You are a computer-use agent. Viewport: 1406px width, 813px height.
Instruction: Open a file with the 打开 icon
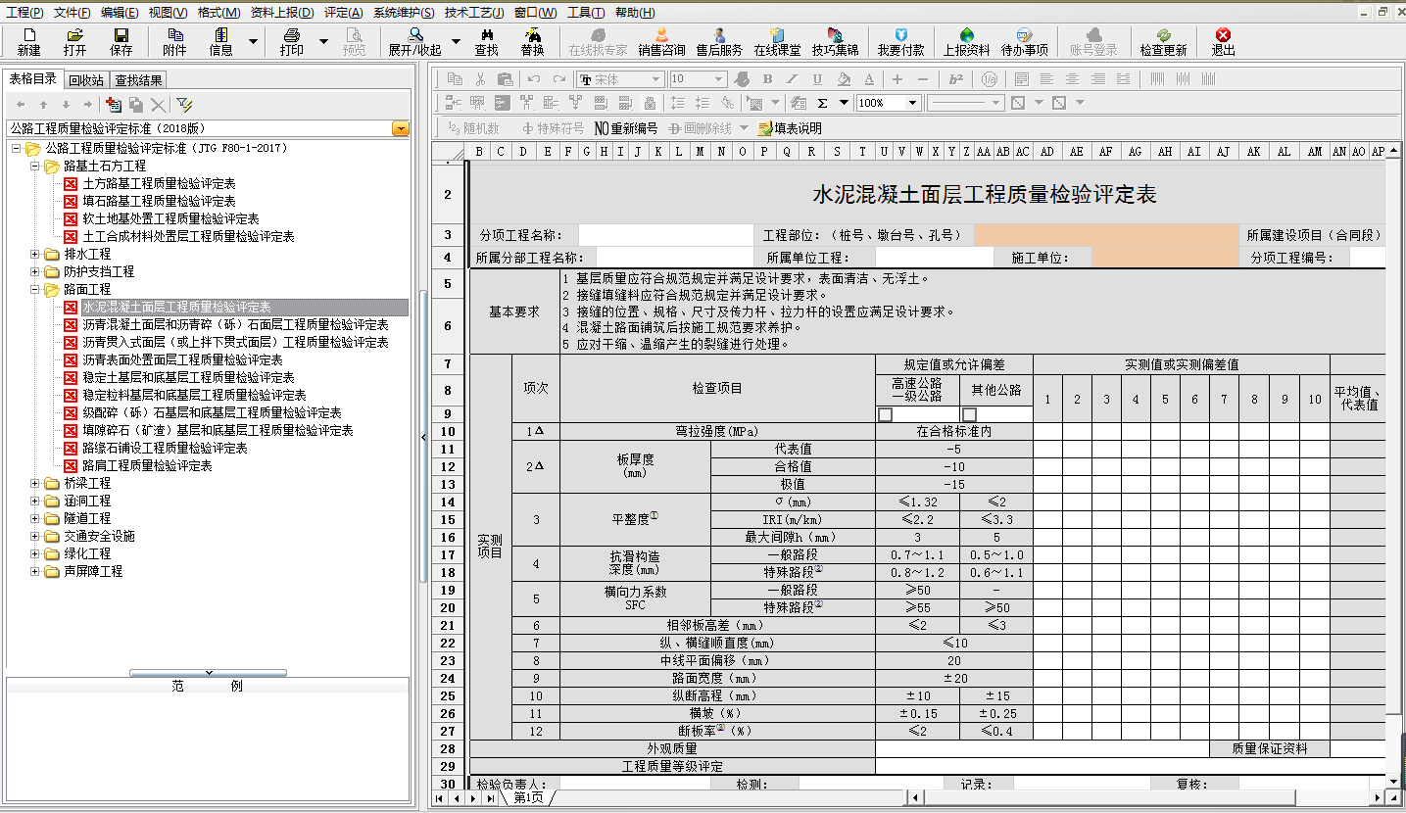(x=75, y=42)
